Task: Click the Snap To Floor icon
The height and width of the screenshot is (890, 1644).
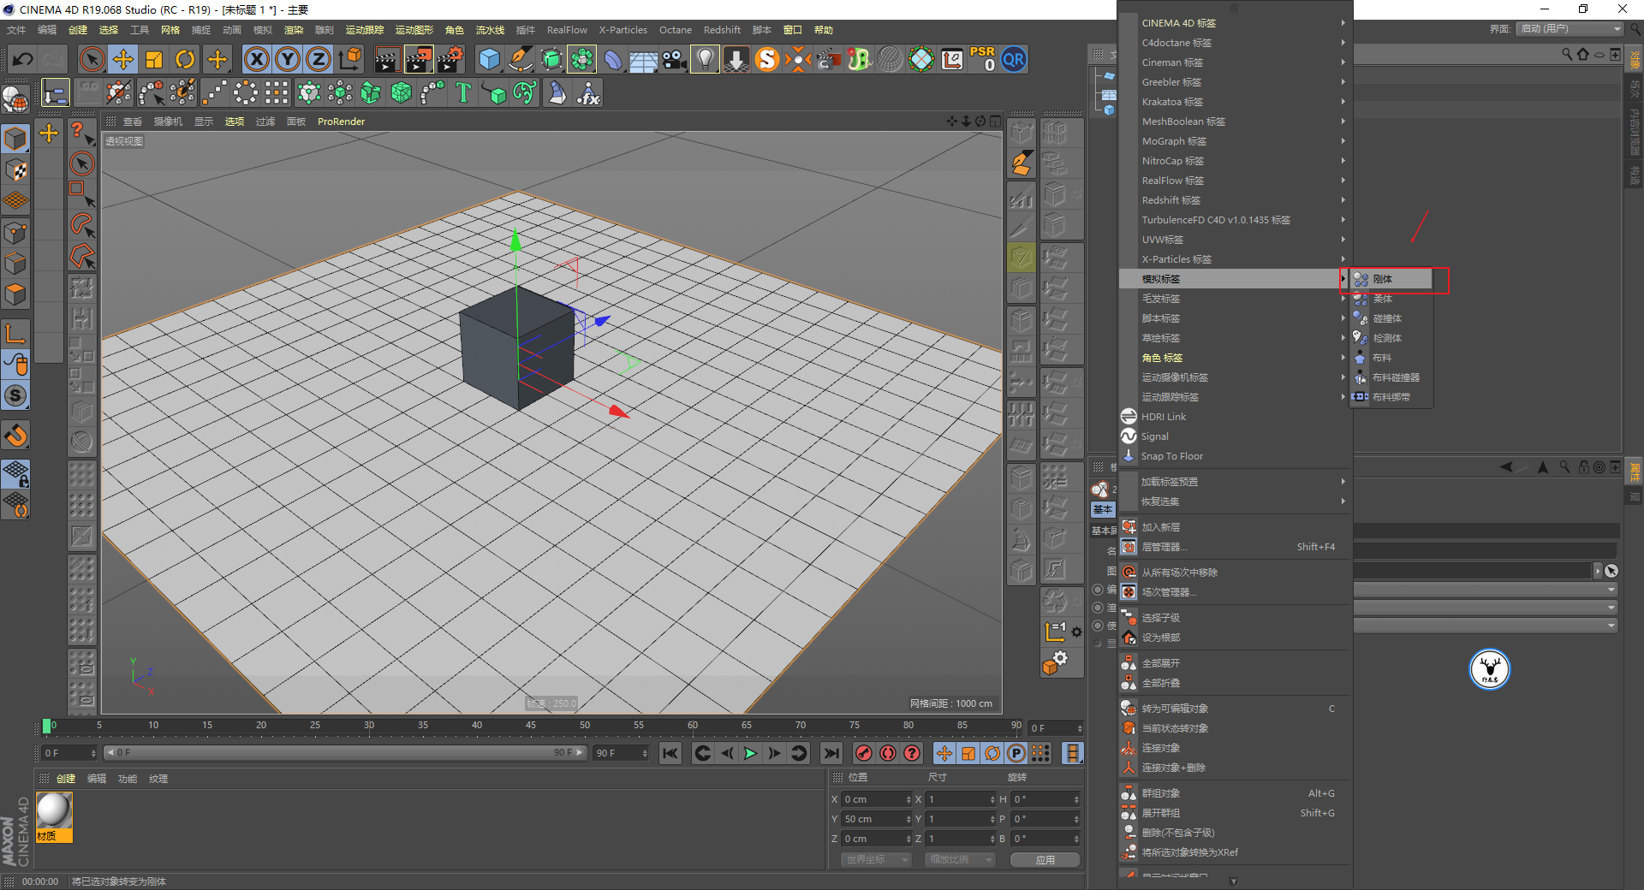Action: 1129,456
